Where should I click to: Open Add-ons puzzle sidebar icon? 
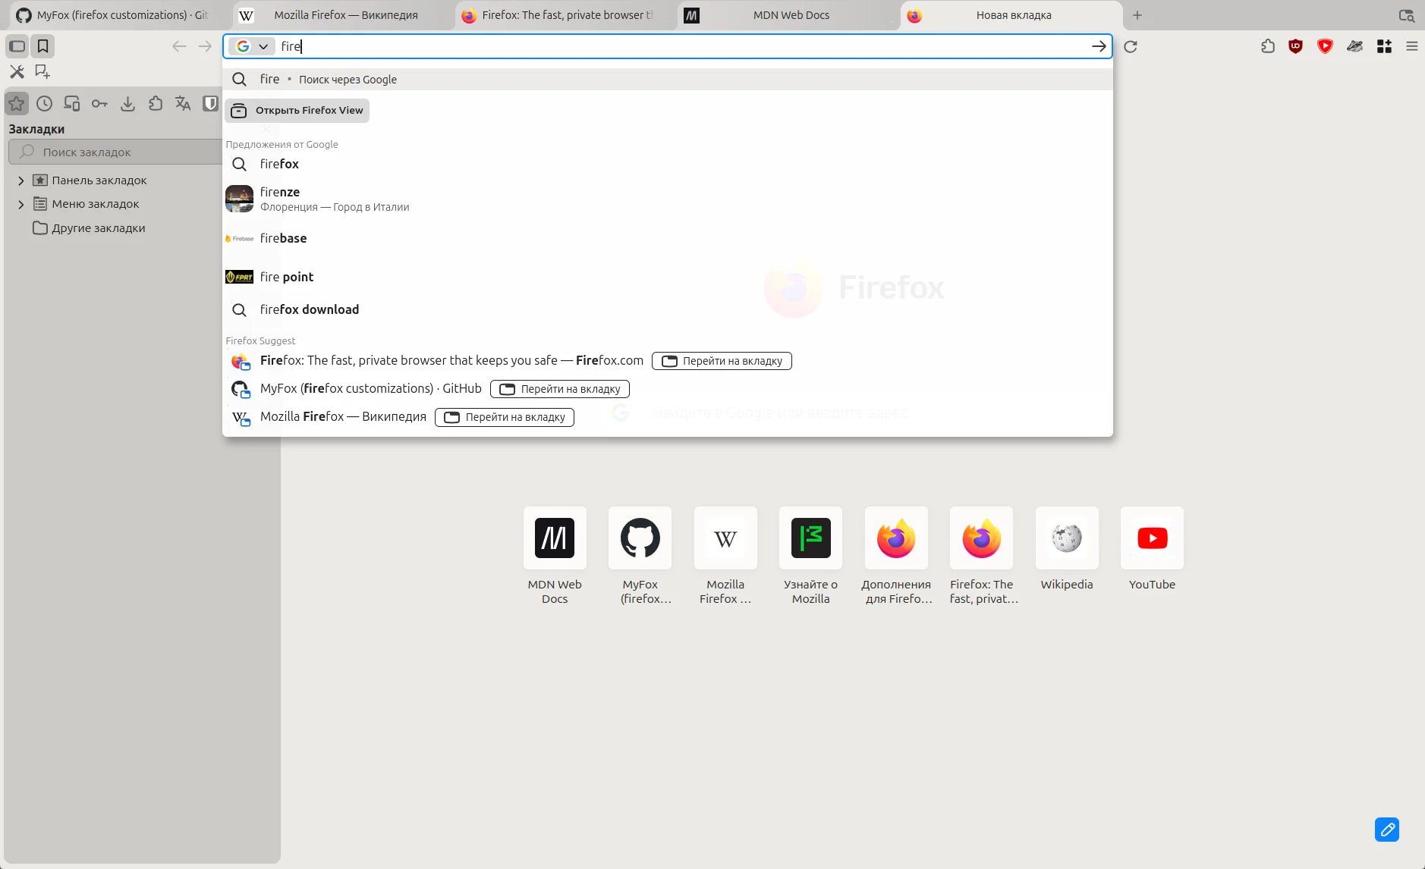156,103
